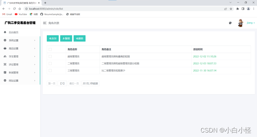Click the 编辑 edit button

pyautogui.click(x=66, y=38)
